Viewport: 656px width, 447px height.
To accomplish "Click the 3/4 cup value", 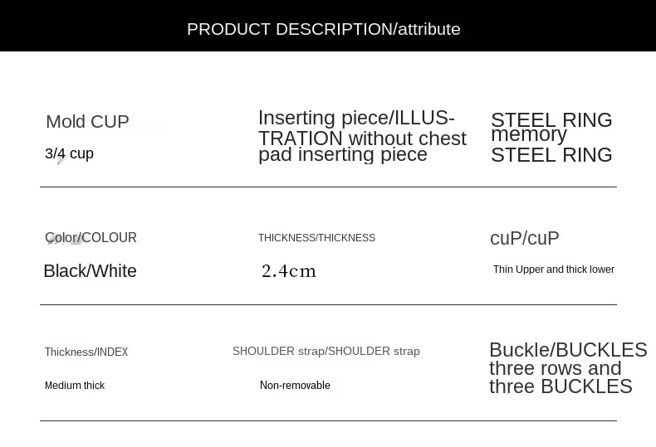I will tap(69, 153).
